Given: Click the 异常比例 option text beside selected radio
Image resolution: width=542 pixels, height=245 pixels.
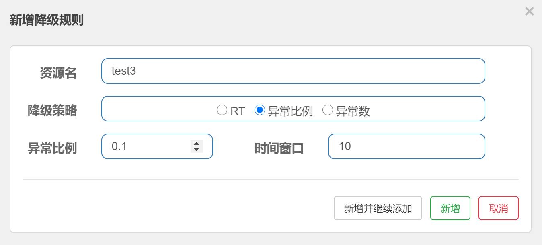Looking at the screenshot, I should [x=290, y=111].
